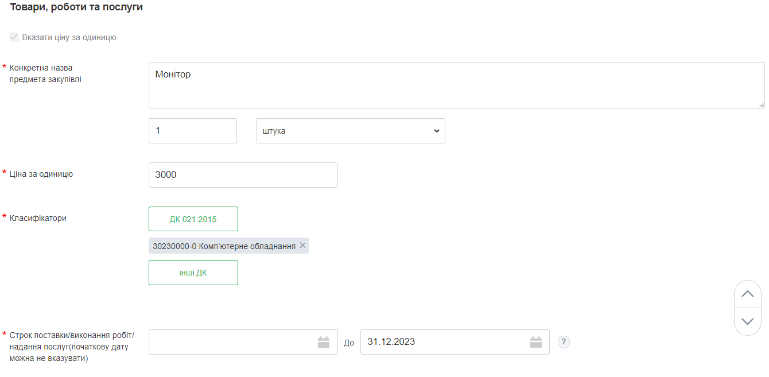Expand the 'штука' unit dropdown
Image resolution: width=769 pixels, height=377 pixels.
tap(350, 131)
